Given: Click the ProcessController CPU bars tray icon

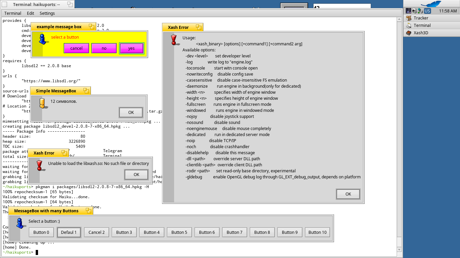Looking at the screenshot, I should coord(408,11).
